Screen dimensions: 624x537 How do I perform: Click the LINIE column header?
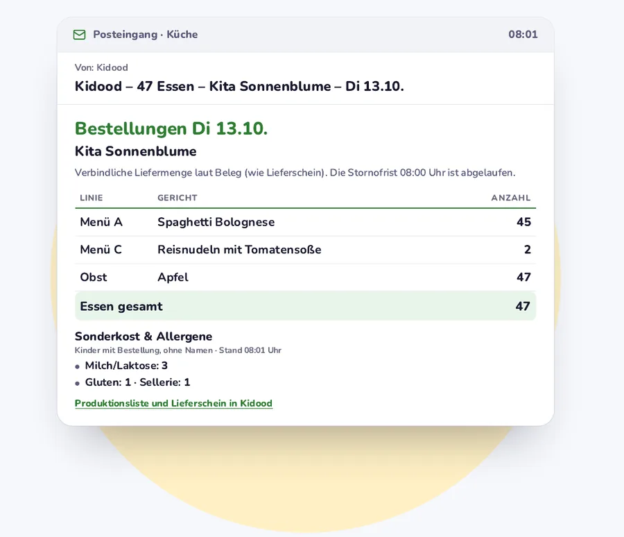(x=92, y=198)
